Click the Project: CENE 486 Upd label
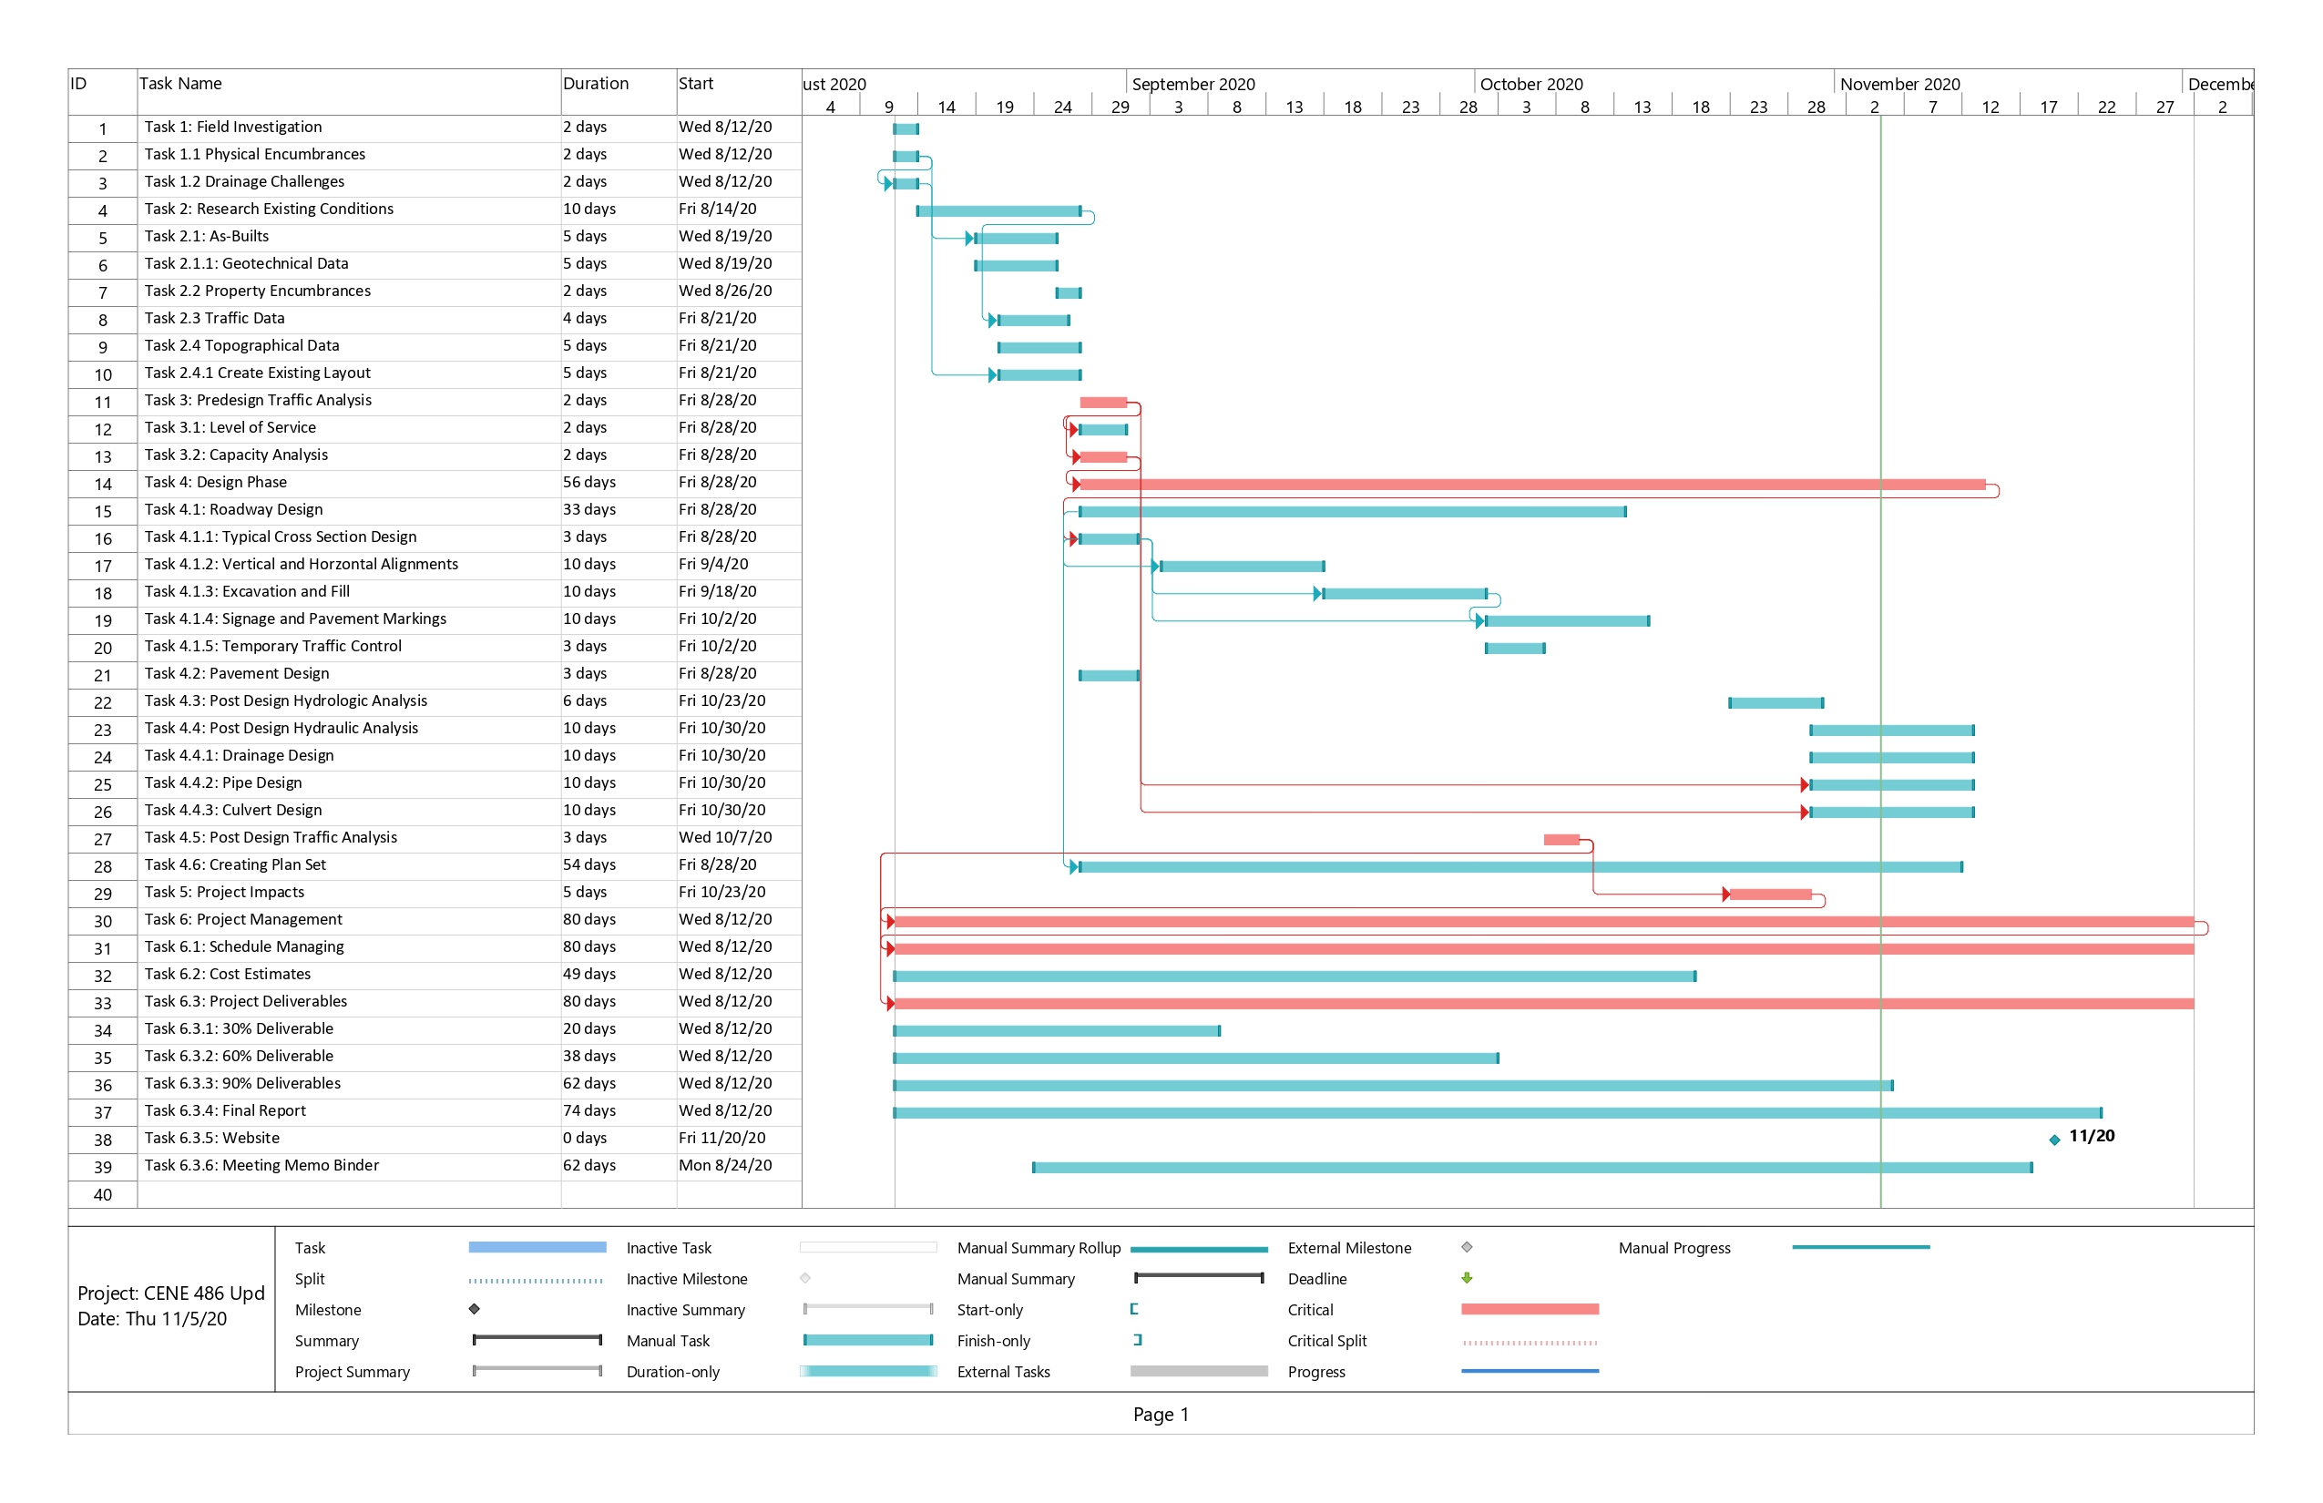2323x1503 pixels. 171,1293
